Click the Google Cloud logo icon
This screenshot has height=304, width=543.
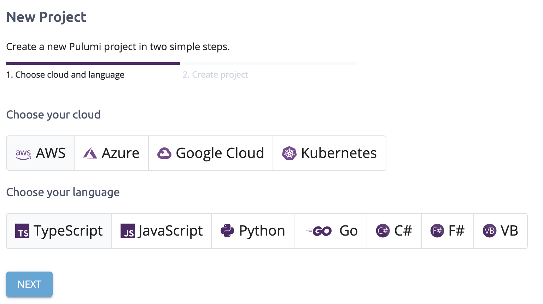click(164, 153)
